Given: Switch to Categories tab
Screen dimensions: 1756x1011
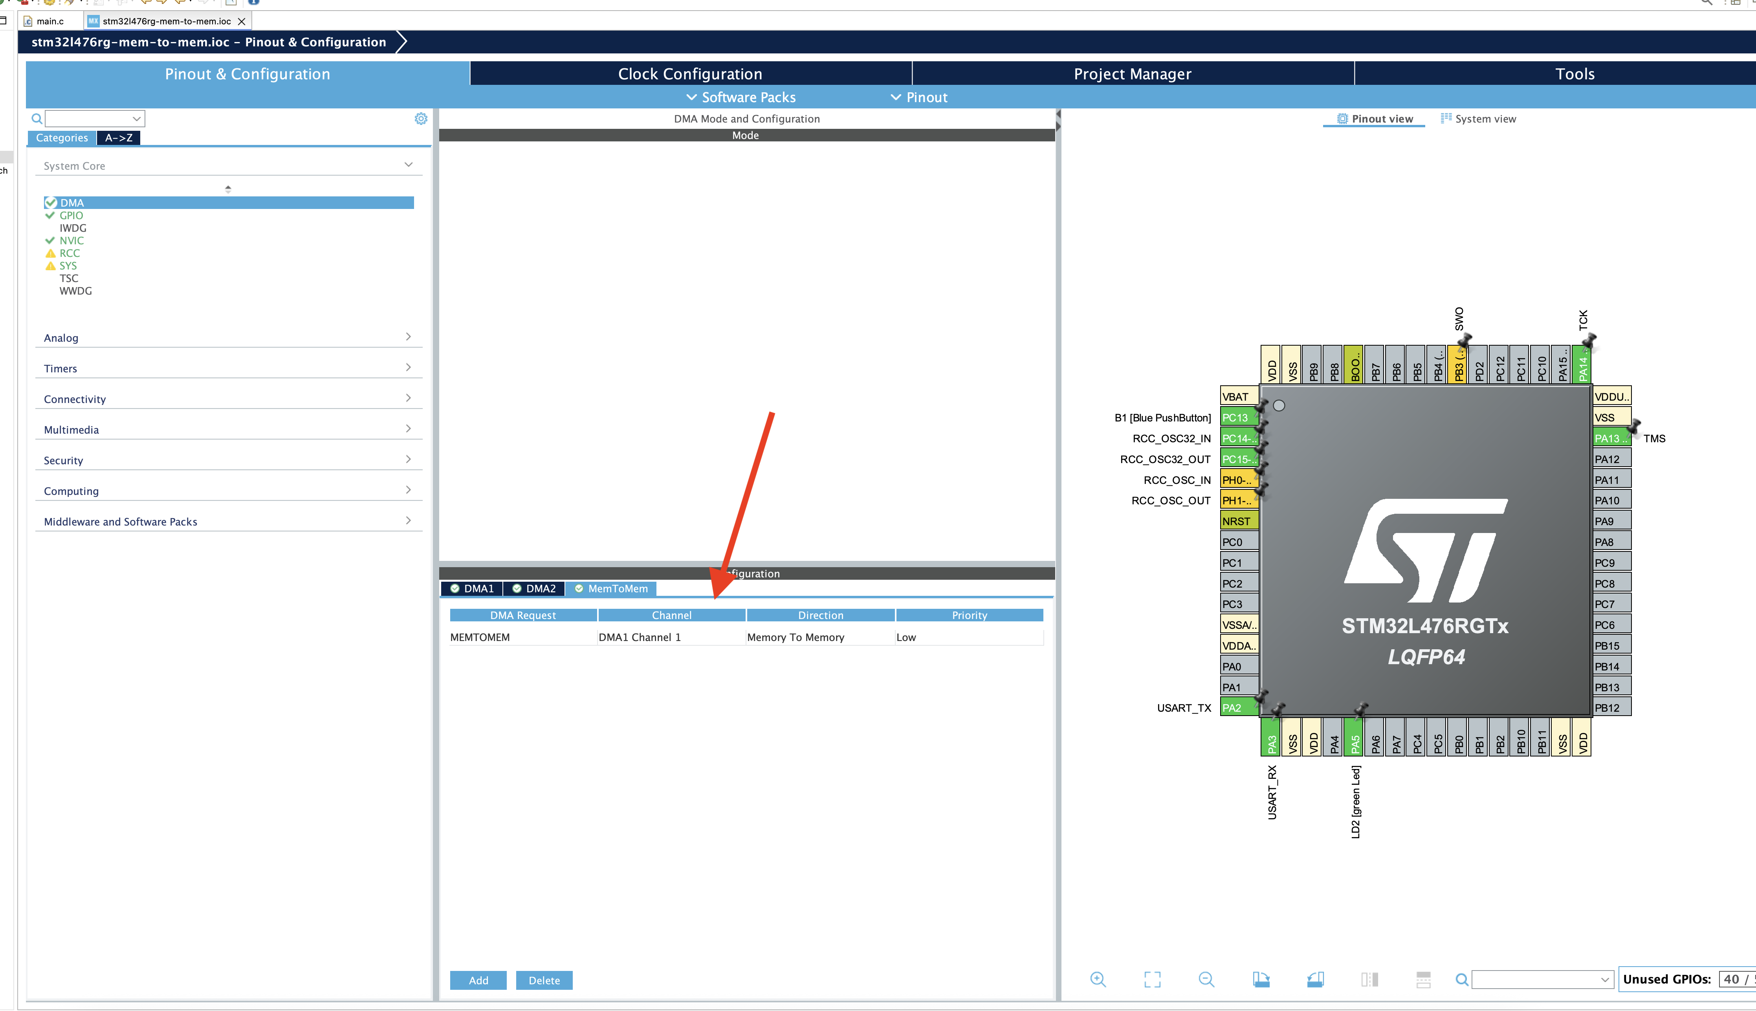Looking at the screenshot, I should tap(62, 137).
